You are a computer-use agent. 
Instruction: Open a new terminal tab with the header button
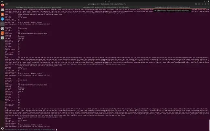(x=6, y=4)
